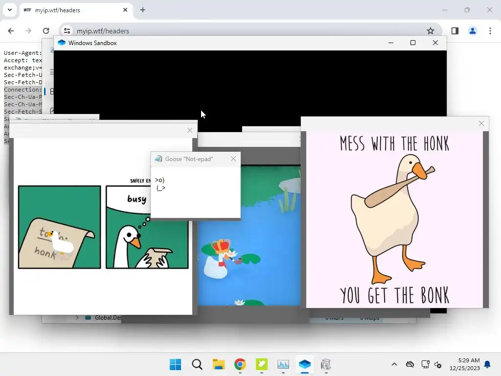Bookmark this page with the star
The height and width of the screenshot is (376, 501).
[x=431, y=31]
